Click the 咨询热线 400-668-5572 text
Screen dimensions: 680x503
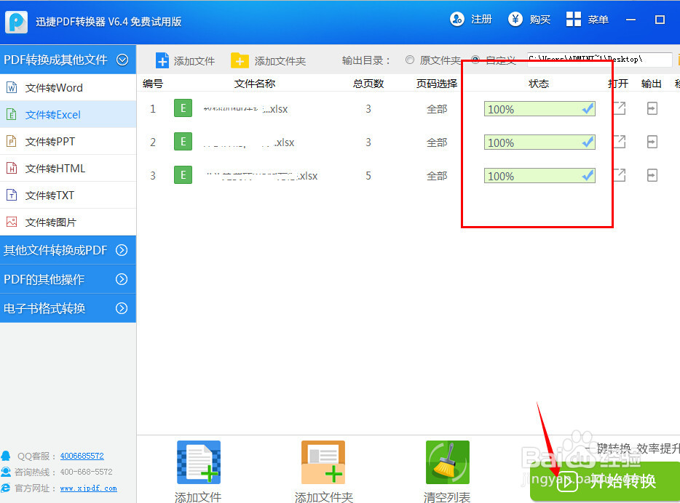(64, 472)
